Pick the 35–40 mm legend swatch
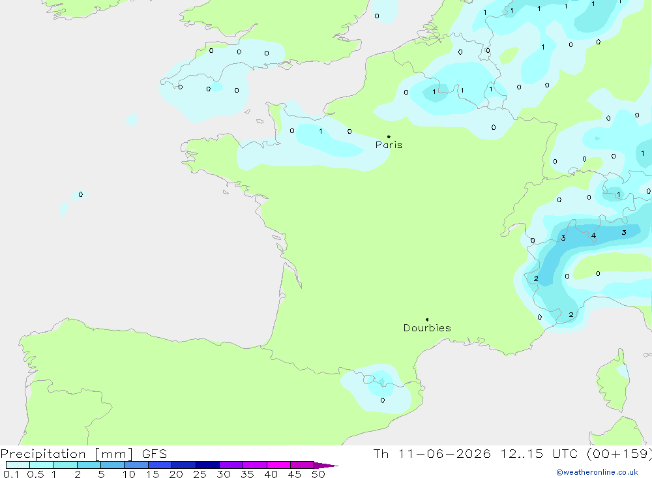The image size is (652, 478). [254, 465]
